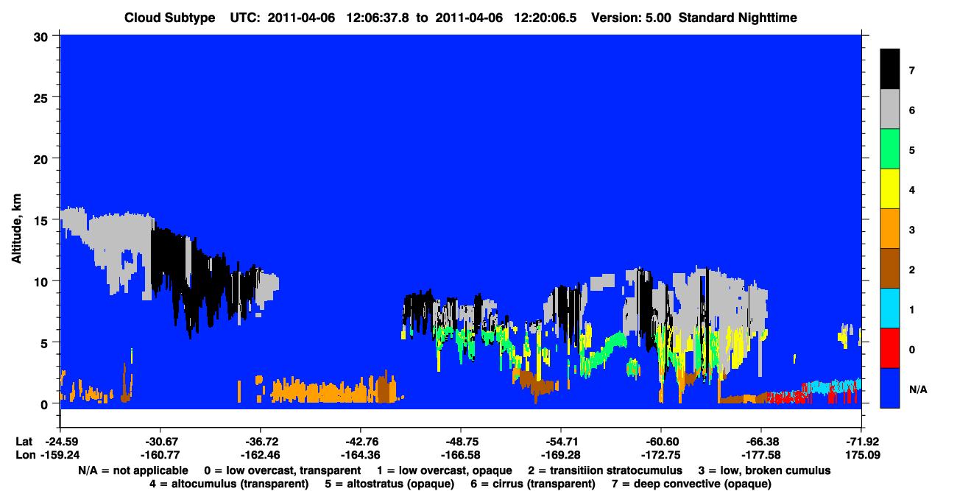The image size is (957, 491).
Task: Click longitude value 175.09
Action: (861, 455)
